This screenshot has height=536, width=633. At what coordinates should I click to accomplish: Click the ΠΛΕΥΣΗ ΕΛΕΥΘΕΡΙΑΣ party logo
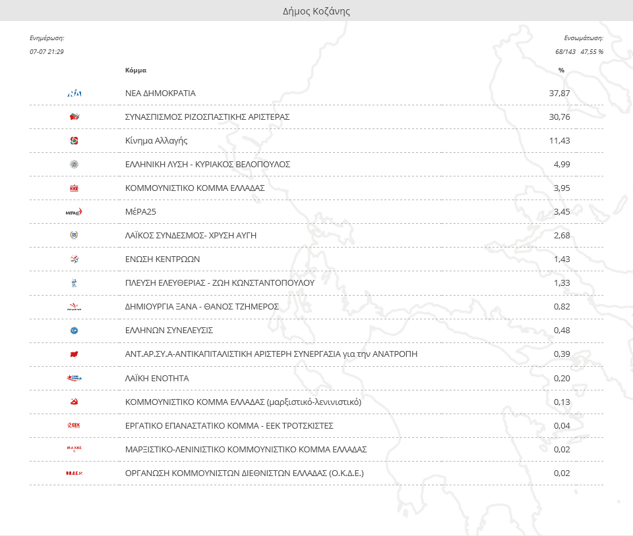point(75,283)
